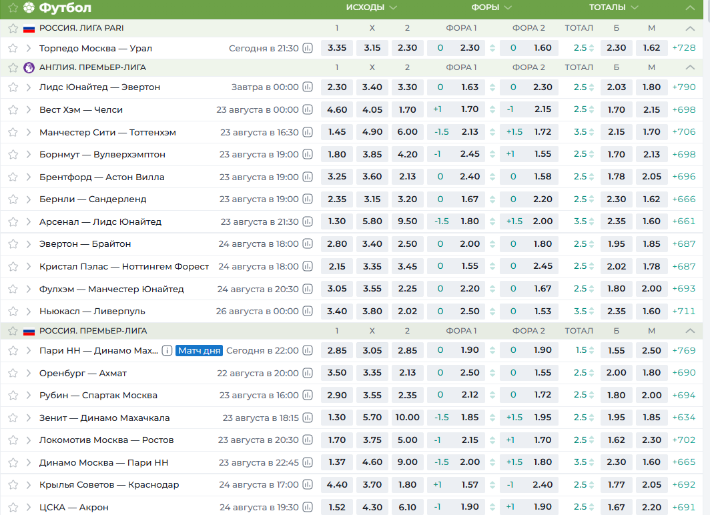The image size is (710, 515).
Task: Open statistics icon for Кристал Пэлас — Ноттингем Форест
Action: coord(308,267)
